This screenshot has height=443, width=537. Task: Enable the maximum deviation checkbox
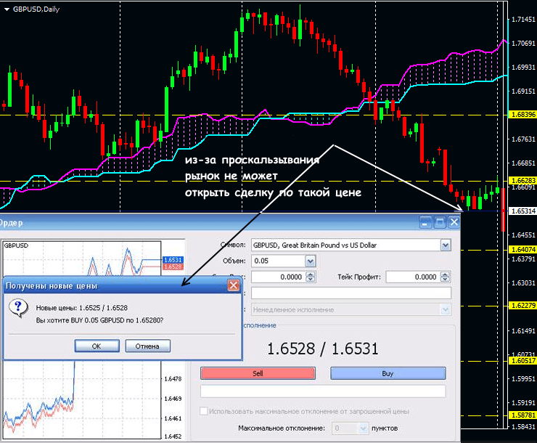[204, 411]
